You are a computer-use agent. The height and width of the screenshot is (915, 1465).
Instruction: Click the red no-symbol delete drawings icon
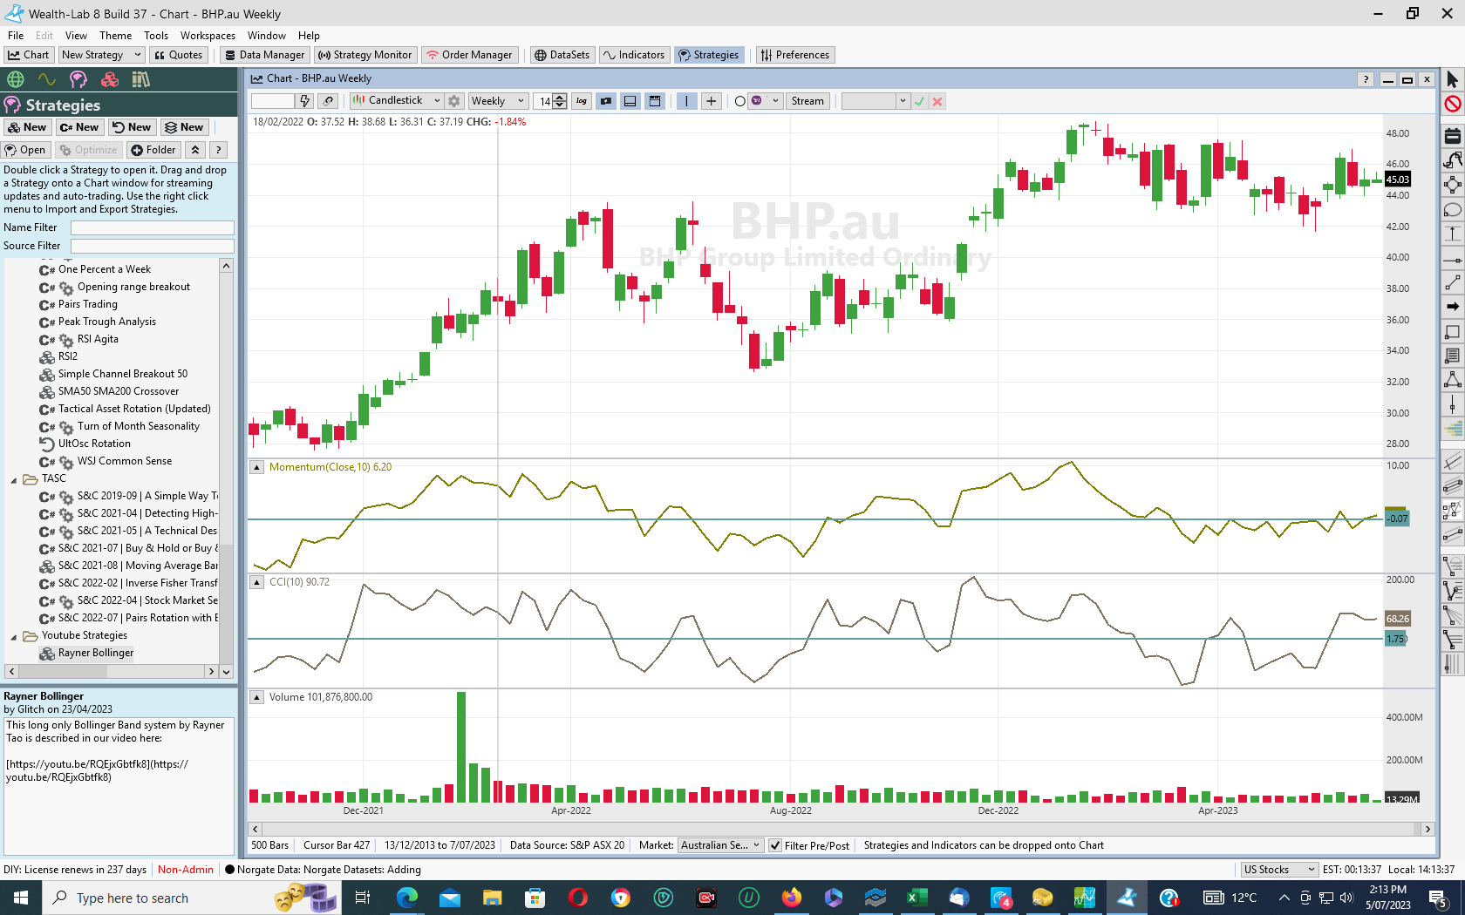coord(1452,105)
